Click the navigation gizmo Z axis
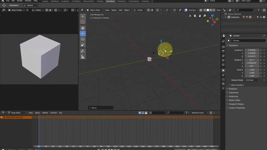The image size is (267, 150). 212,15
